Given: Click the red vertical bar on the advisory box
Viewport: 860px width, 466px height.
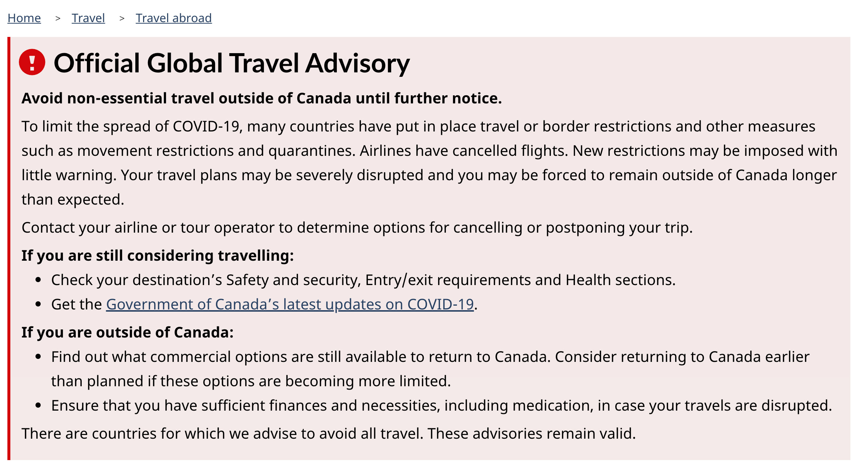Looking at the screenshot, I should pos(9,249).
